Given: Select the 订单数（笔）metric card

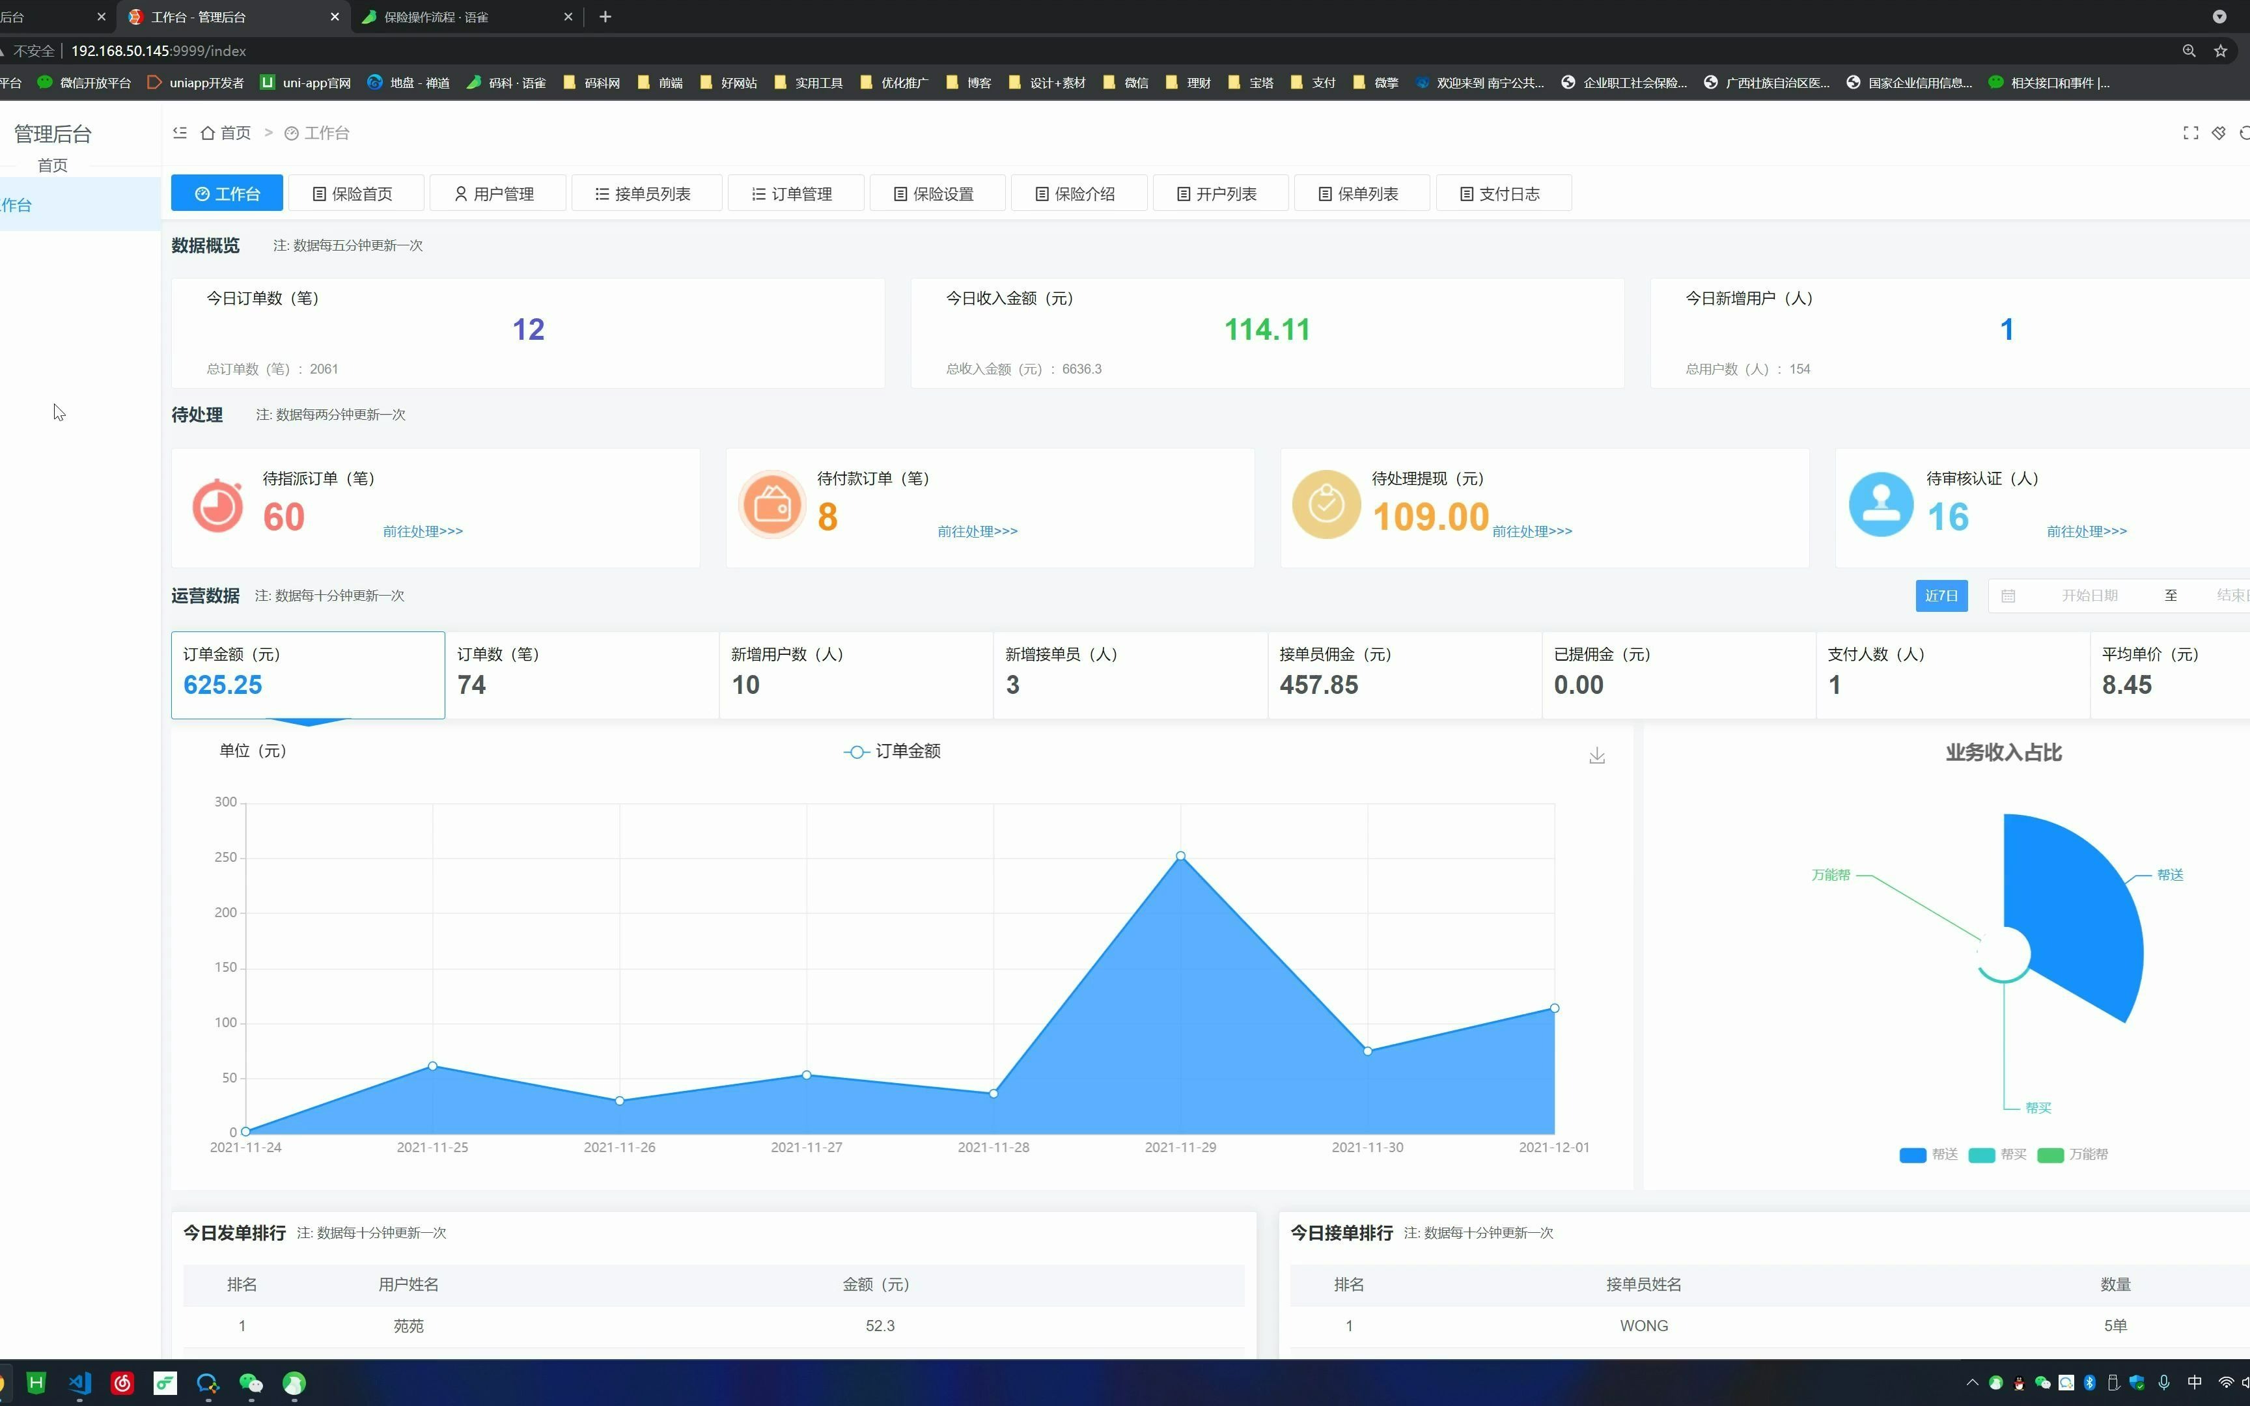Looking at the screenshot, I should click(x=582, y=675).
